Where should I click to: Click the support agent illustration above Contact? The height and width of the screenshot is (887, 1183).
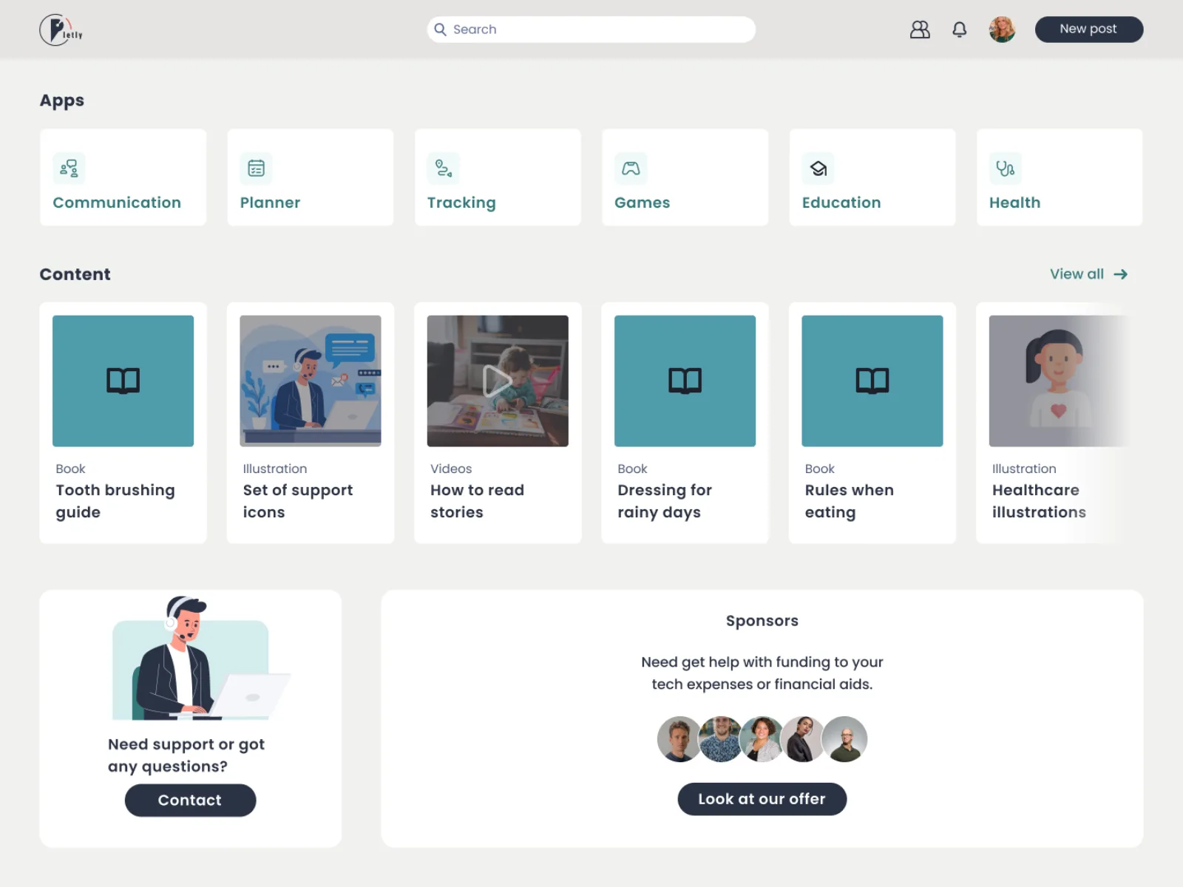click(200, 659)
